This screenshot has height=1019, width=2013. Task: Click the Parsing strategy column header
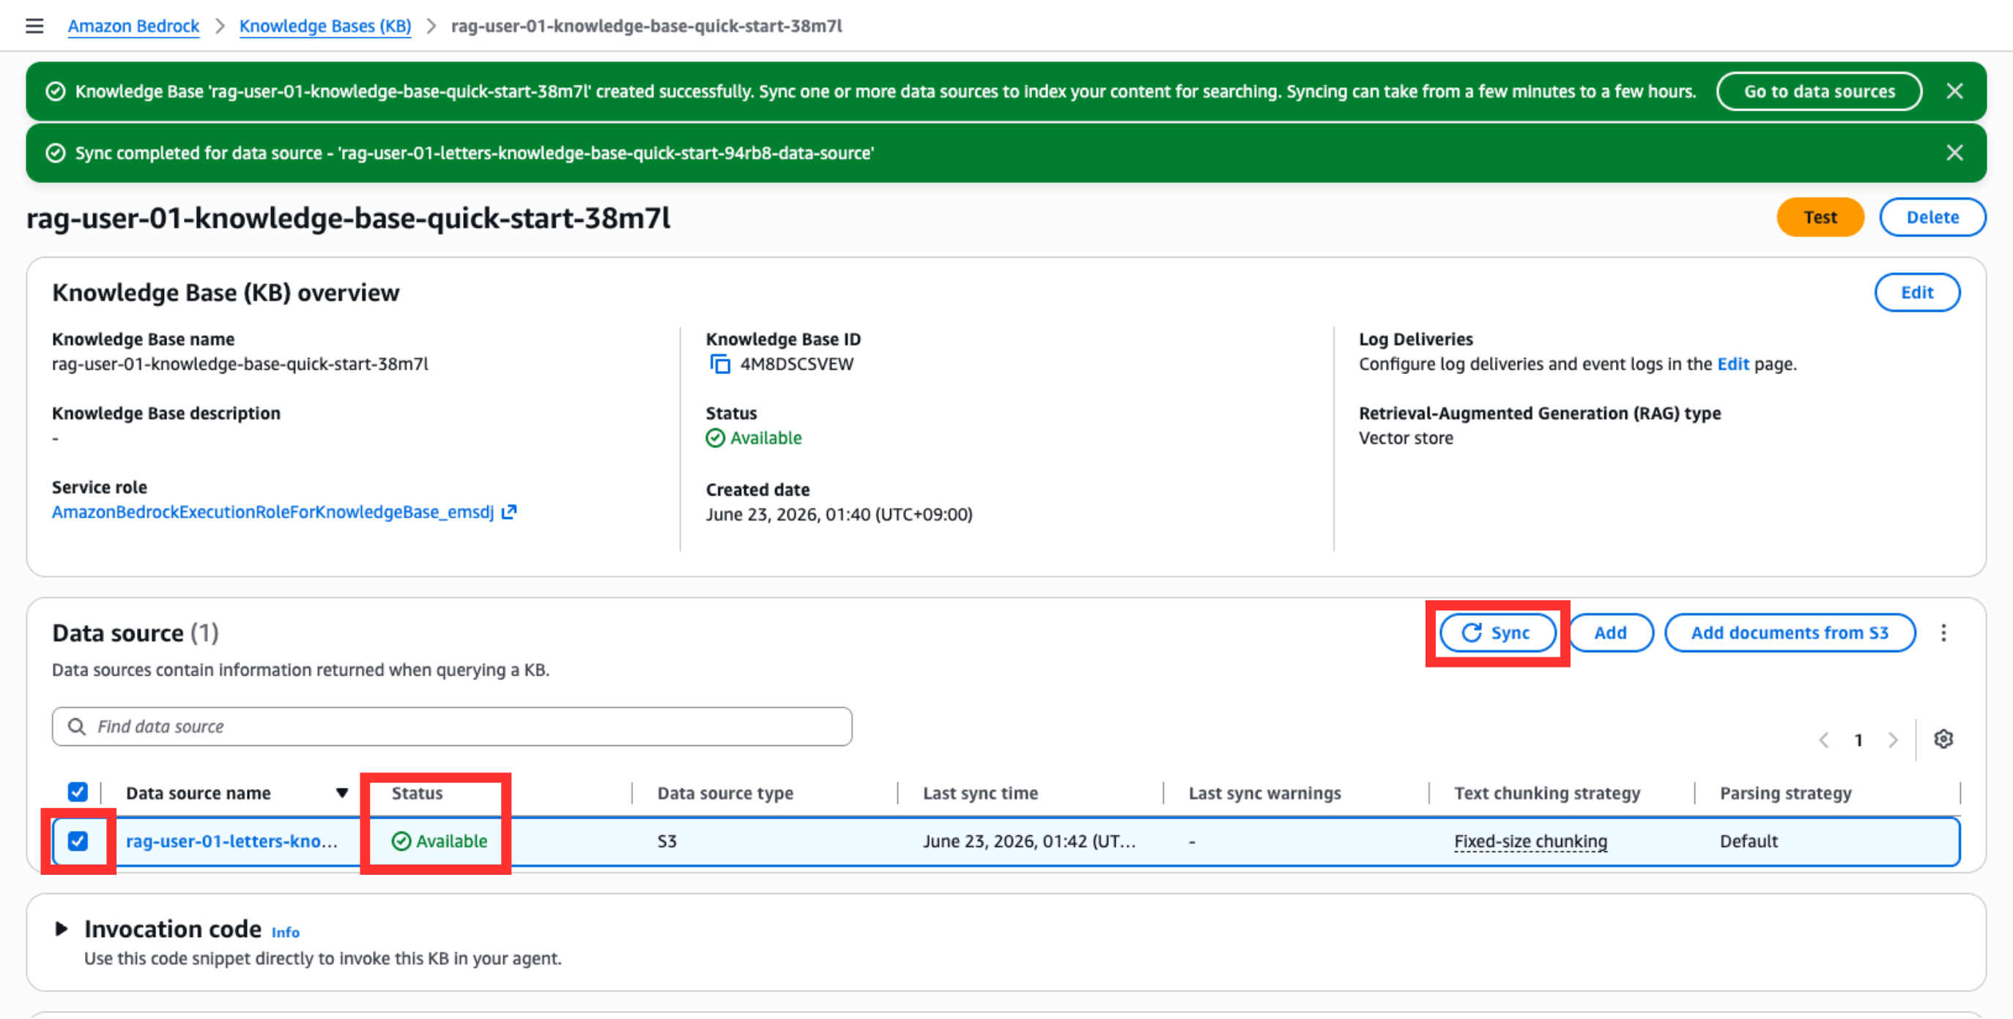pyautogui.click(x=1785, y=793)
